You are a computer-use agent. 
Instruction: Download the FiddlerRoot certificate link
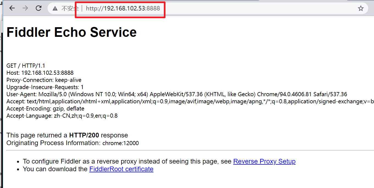coord(121,169)
